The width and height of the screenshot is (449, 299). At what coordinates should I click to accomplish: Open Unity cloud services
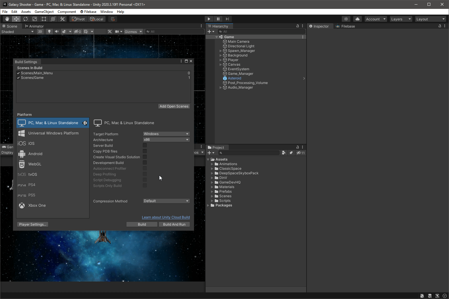(x=357, y=19)
